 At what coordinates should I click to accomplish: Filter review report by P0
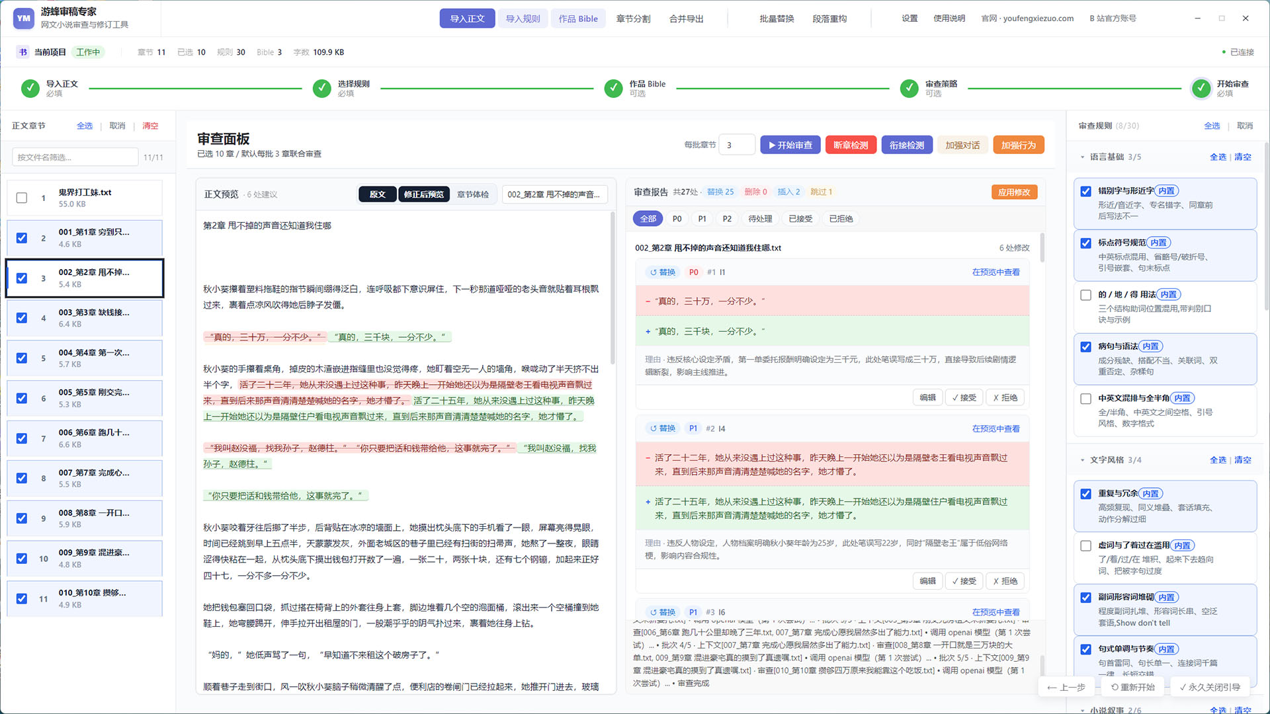(677, 219)
